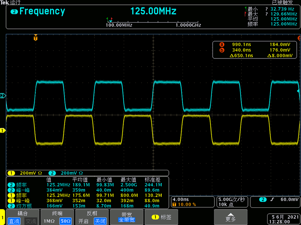The height and width of the screenshot is (225, 301).
Task: Turn invert off with 关闭
Action: 100,221
